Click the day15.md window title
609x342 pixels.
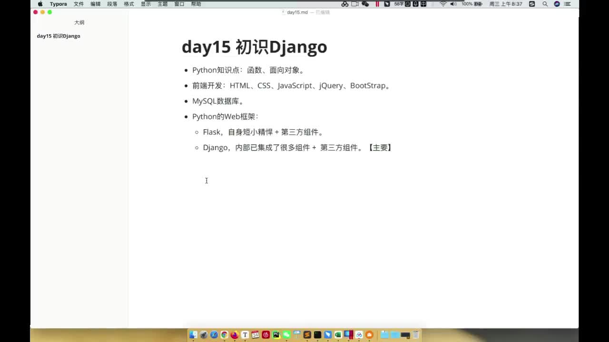coord(297,12)
